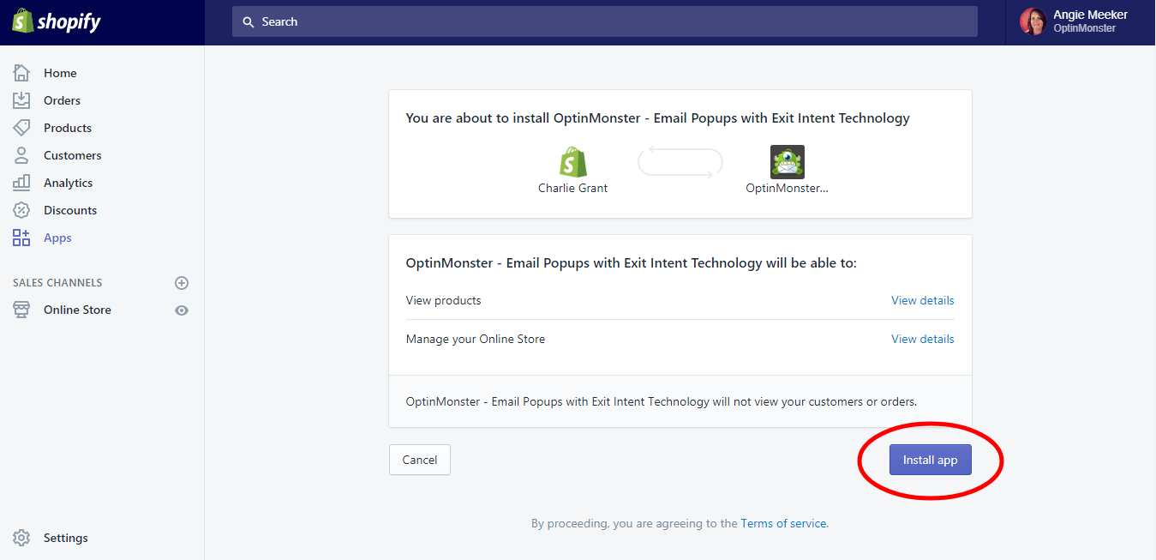View the online store via eye icon
Viewport: 1156px width, 560px height.
click(182, 310)
